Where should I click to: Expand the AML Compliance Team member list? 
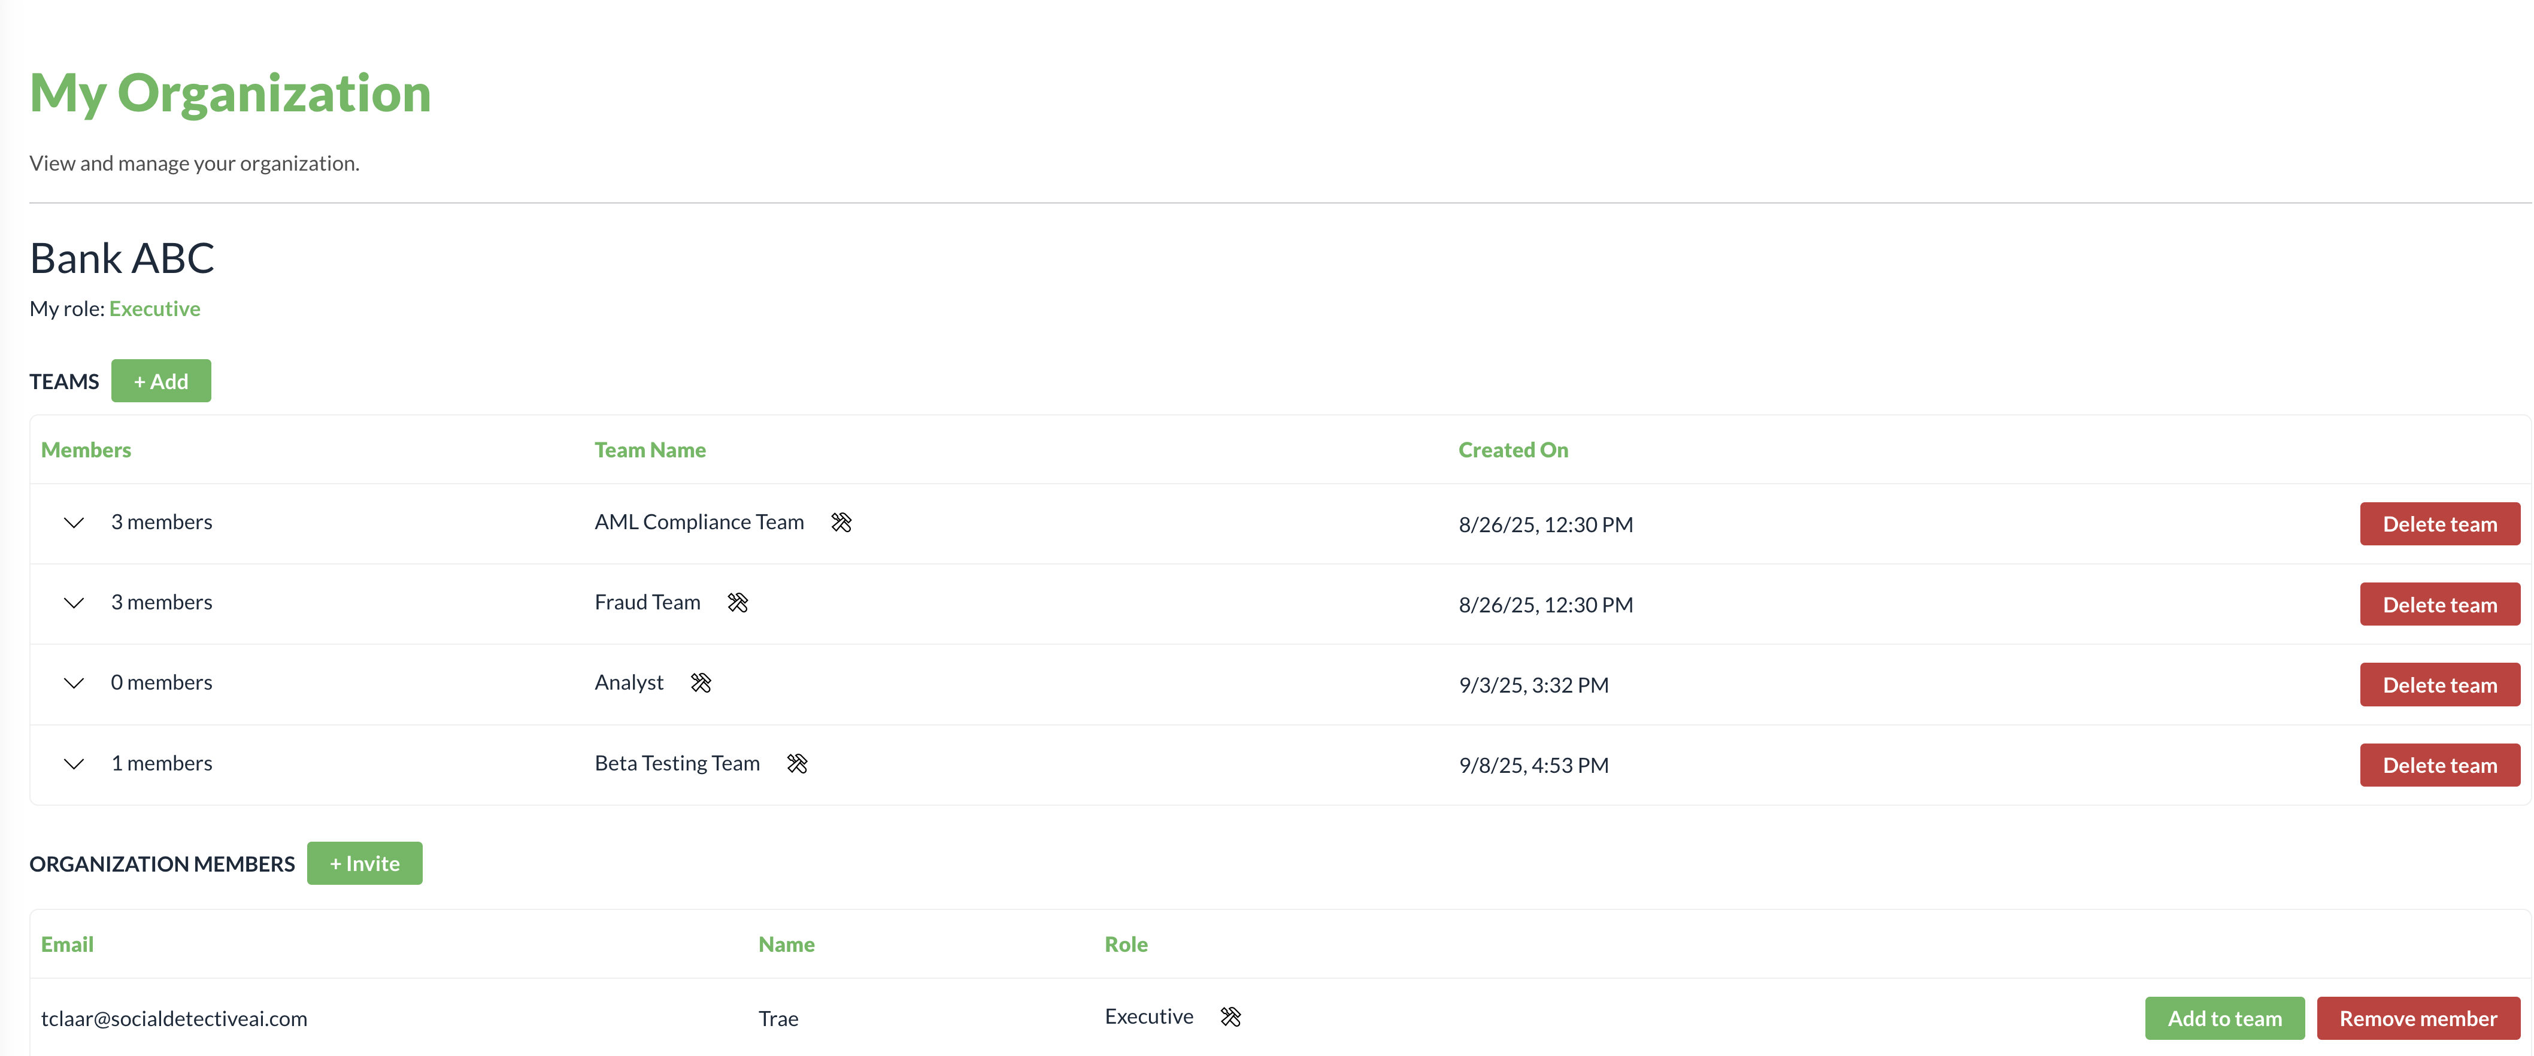click(74, 523)
